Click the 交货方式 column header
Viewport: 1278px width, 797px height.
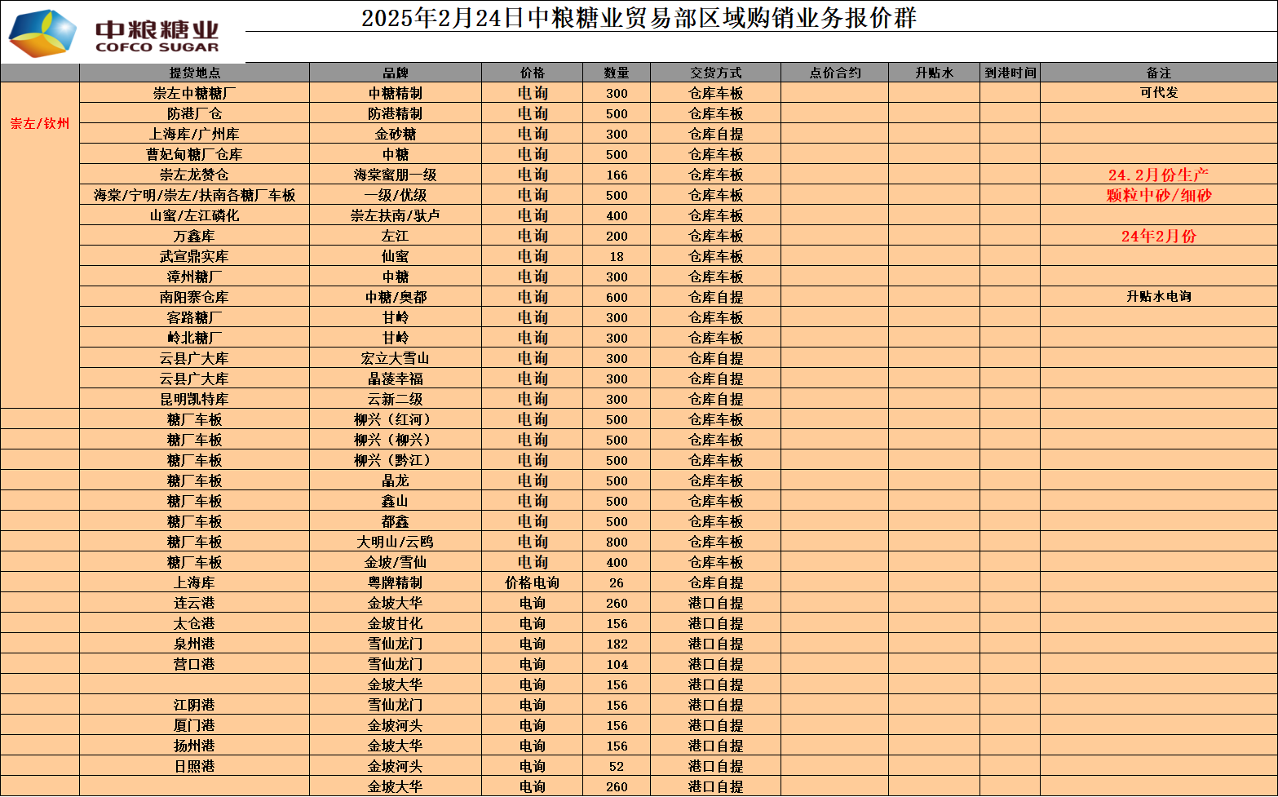[x=715, y=73]
